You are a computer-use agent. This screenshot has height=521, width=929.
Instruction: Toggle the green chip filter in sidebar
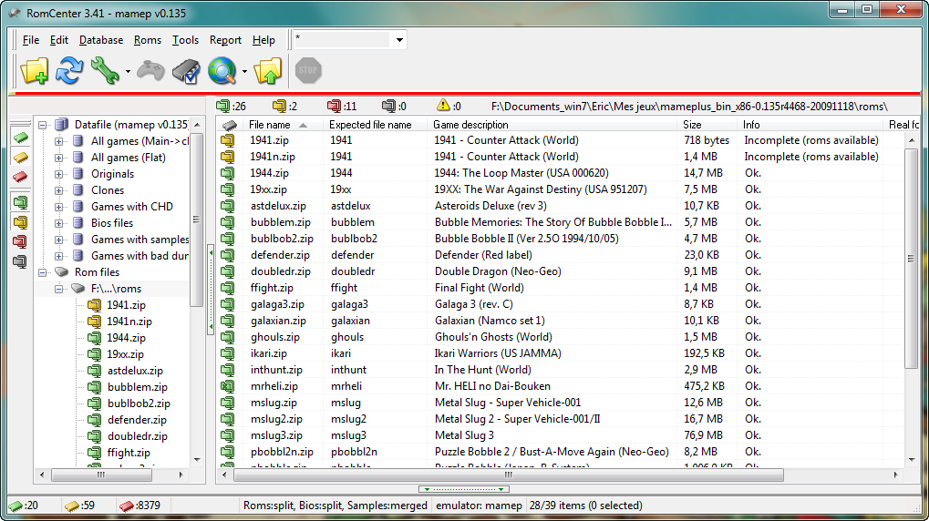pyautogui.click(x=19, y=138)
